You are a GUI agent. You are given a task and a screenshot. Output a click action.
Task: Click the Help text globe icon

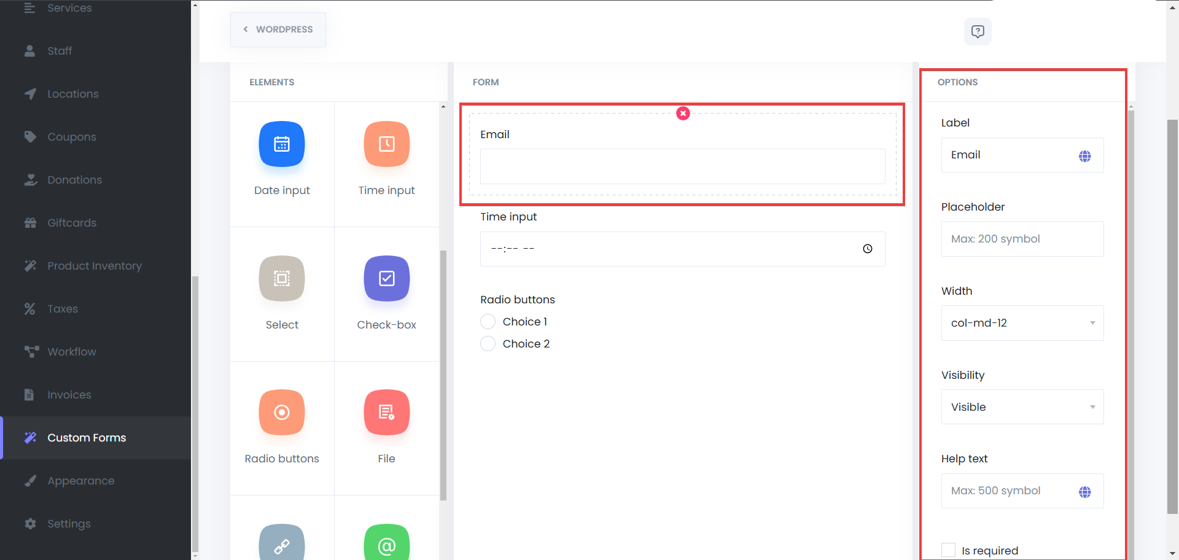click(1084, 492)
